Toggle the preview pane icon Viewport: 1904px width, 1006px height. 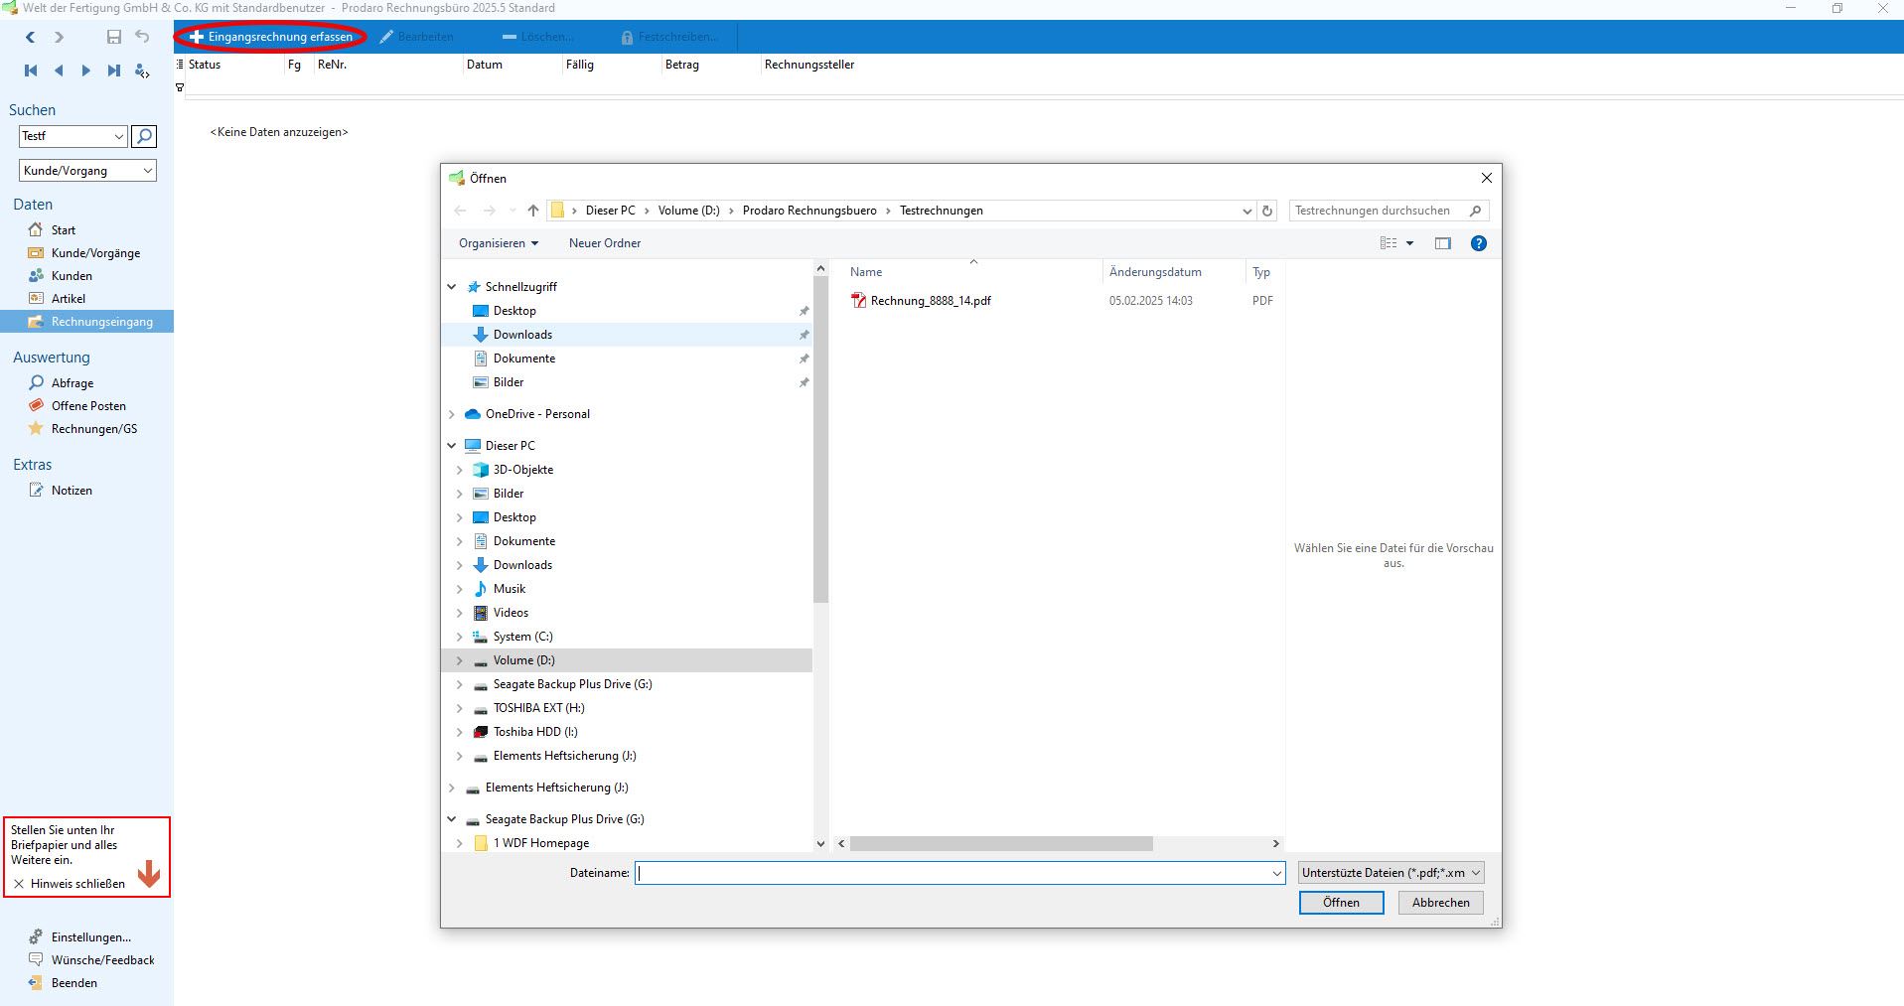1443,243
